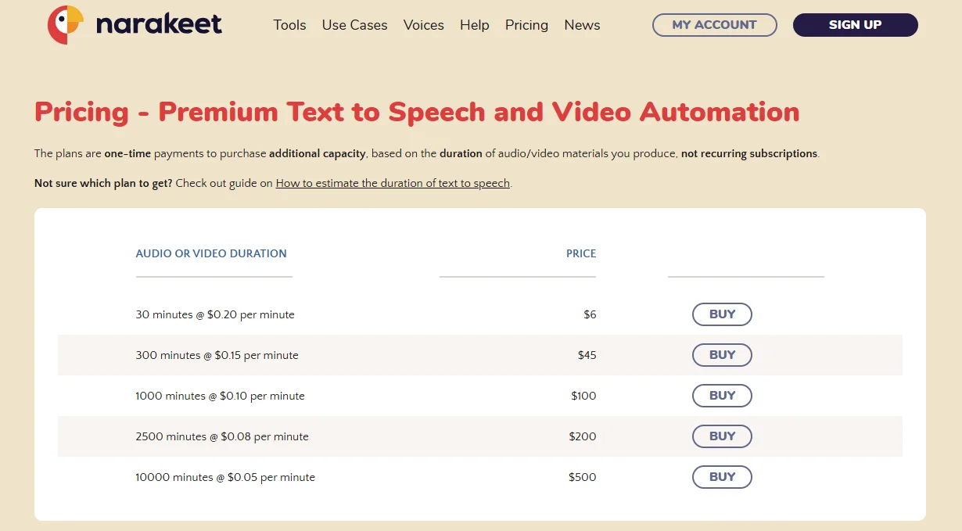Image resolution: width=962 pixels, height=531 pixels.
Task: Click the Narakeet parrot logo icon
Action: click(x=65, y=25)
